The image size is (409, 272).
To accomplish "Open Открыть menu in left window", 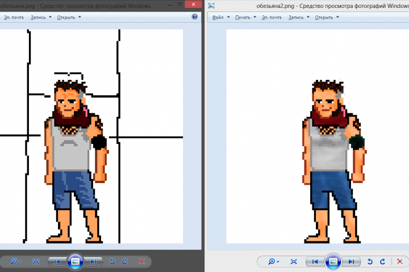I will [x=69, y=17].
